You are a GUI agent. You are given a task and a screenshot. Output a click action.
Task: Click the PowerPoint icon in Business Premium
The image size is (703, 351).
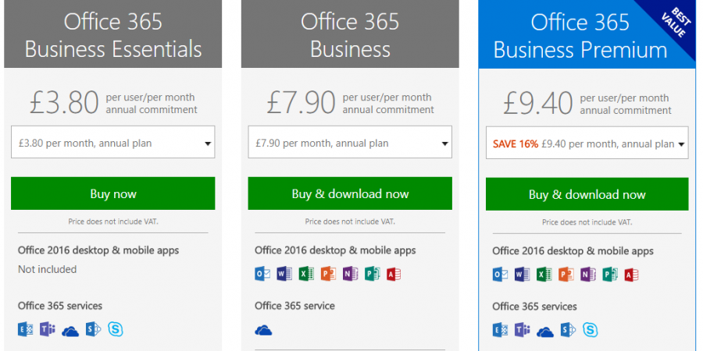point(566,275)
